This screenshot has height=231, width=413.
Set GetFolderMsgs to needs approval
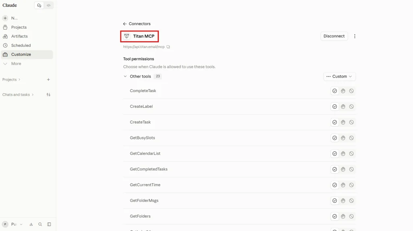click(x=343, y=201)
